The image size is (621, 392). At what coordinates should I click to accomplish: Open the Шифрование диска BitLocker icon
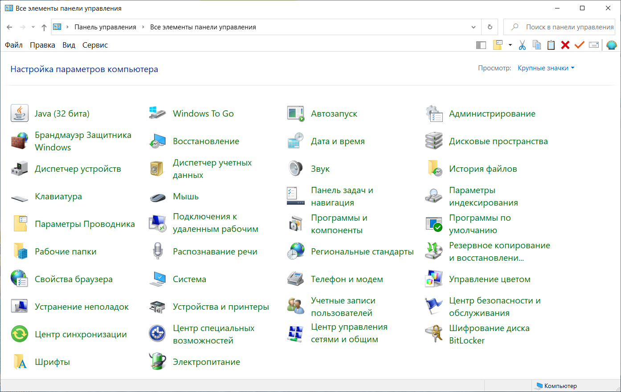433,334
